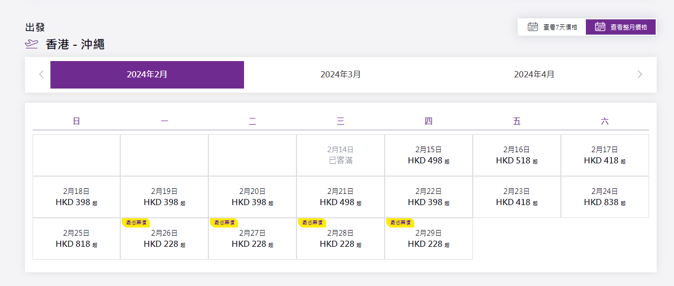Viewport: 674px width, 286px height.
Task: Pick 2月18日 fare HKD 398
Action: tap(76, 197)
